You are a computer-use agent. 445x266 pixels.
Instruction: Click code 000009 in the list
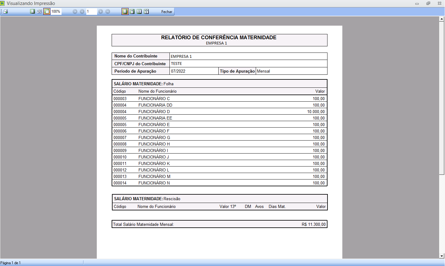120,150
